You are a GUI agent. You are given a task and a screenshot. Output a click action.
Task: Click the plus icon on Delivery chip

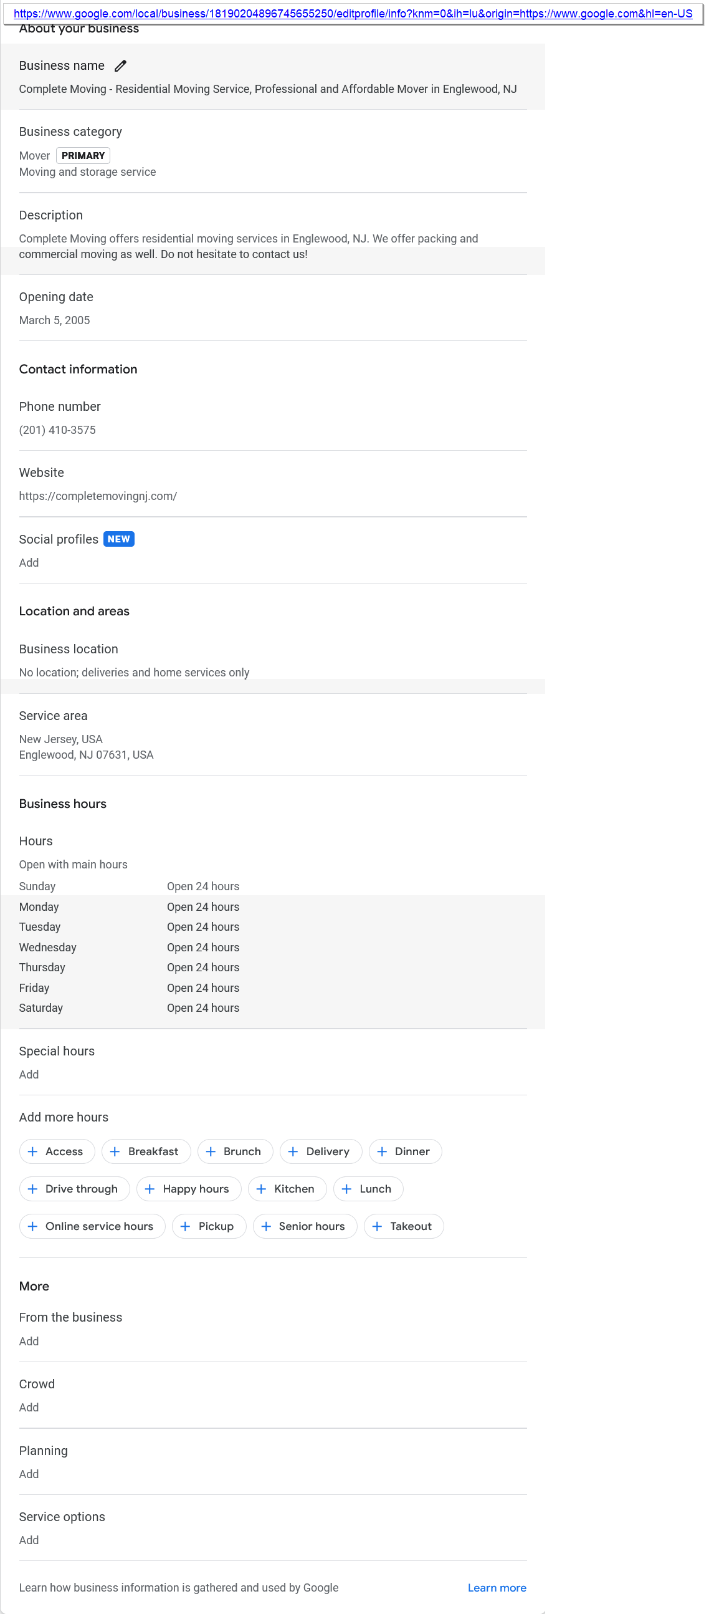click(293, 1151)
